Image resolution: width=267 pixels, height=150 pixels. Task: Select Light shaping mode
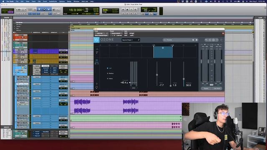pyautogui.click(x=109, y=68)
